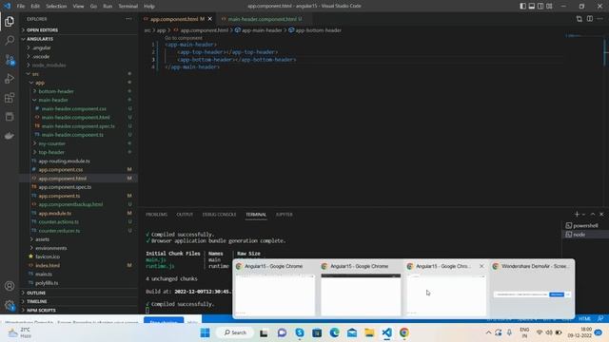Customize layout icon in title bar

pyautogui.click(x=549, y=6)
